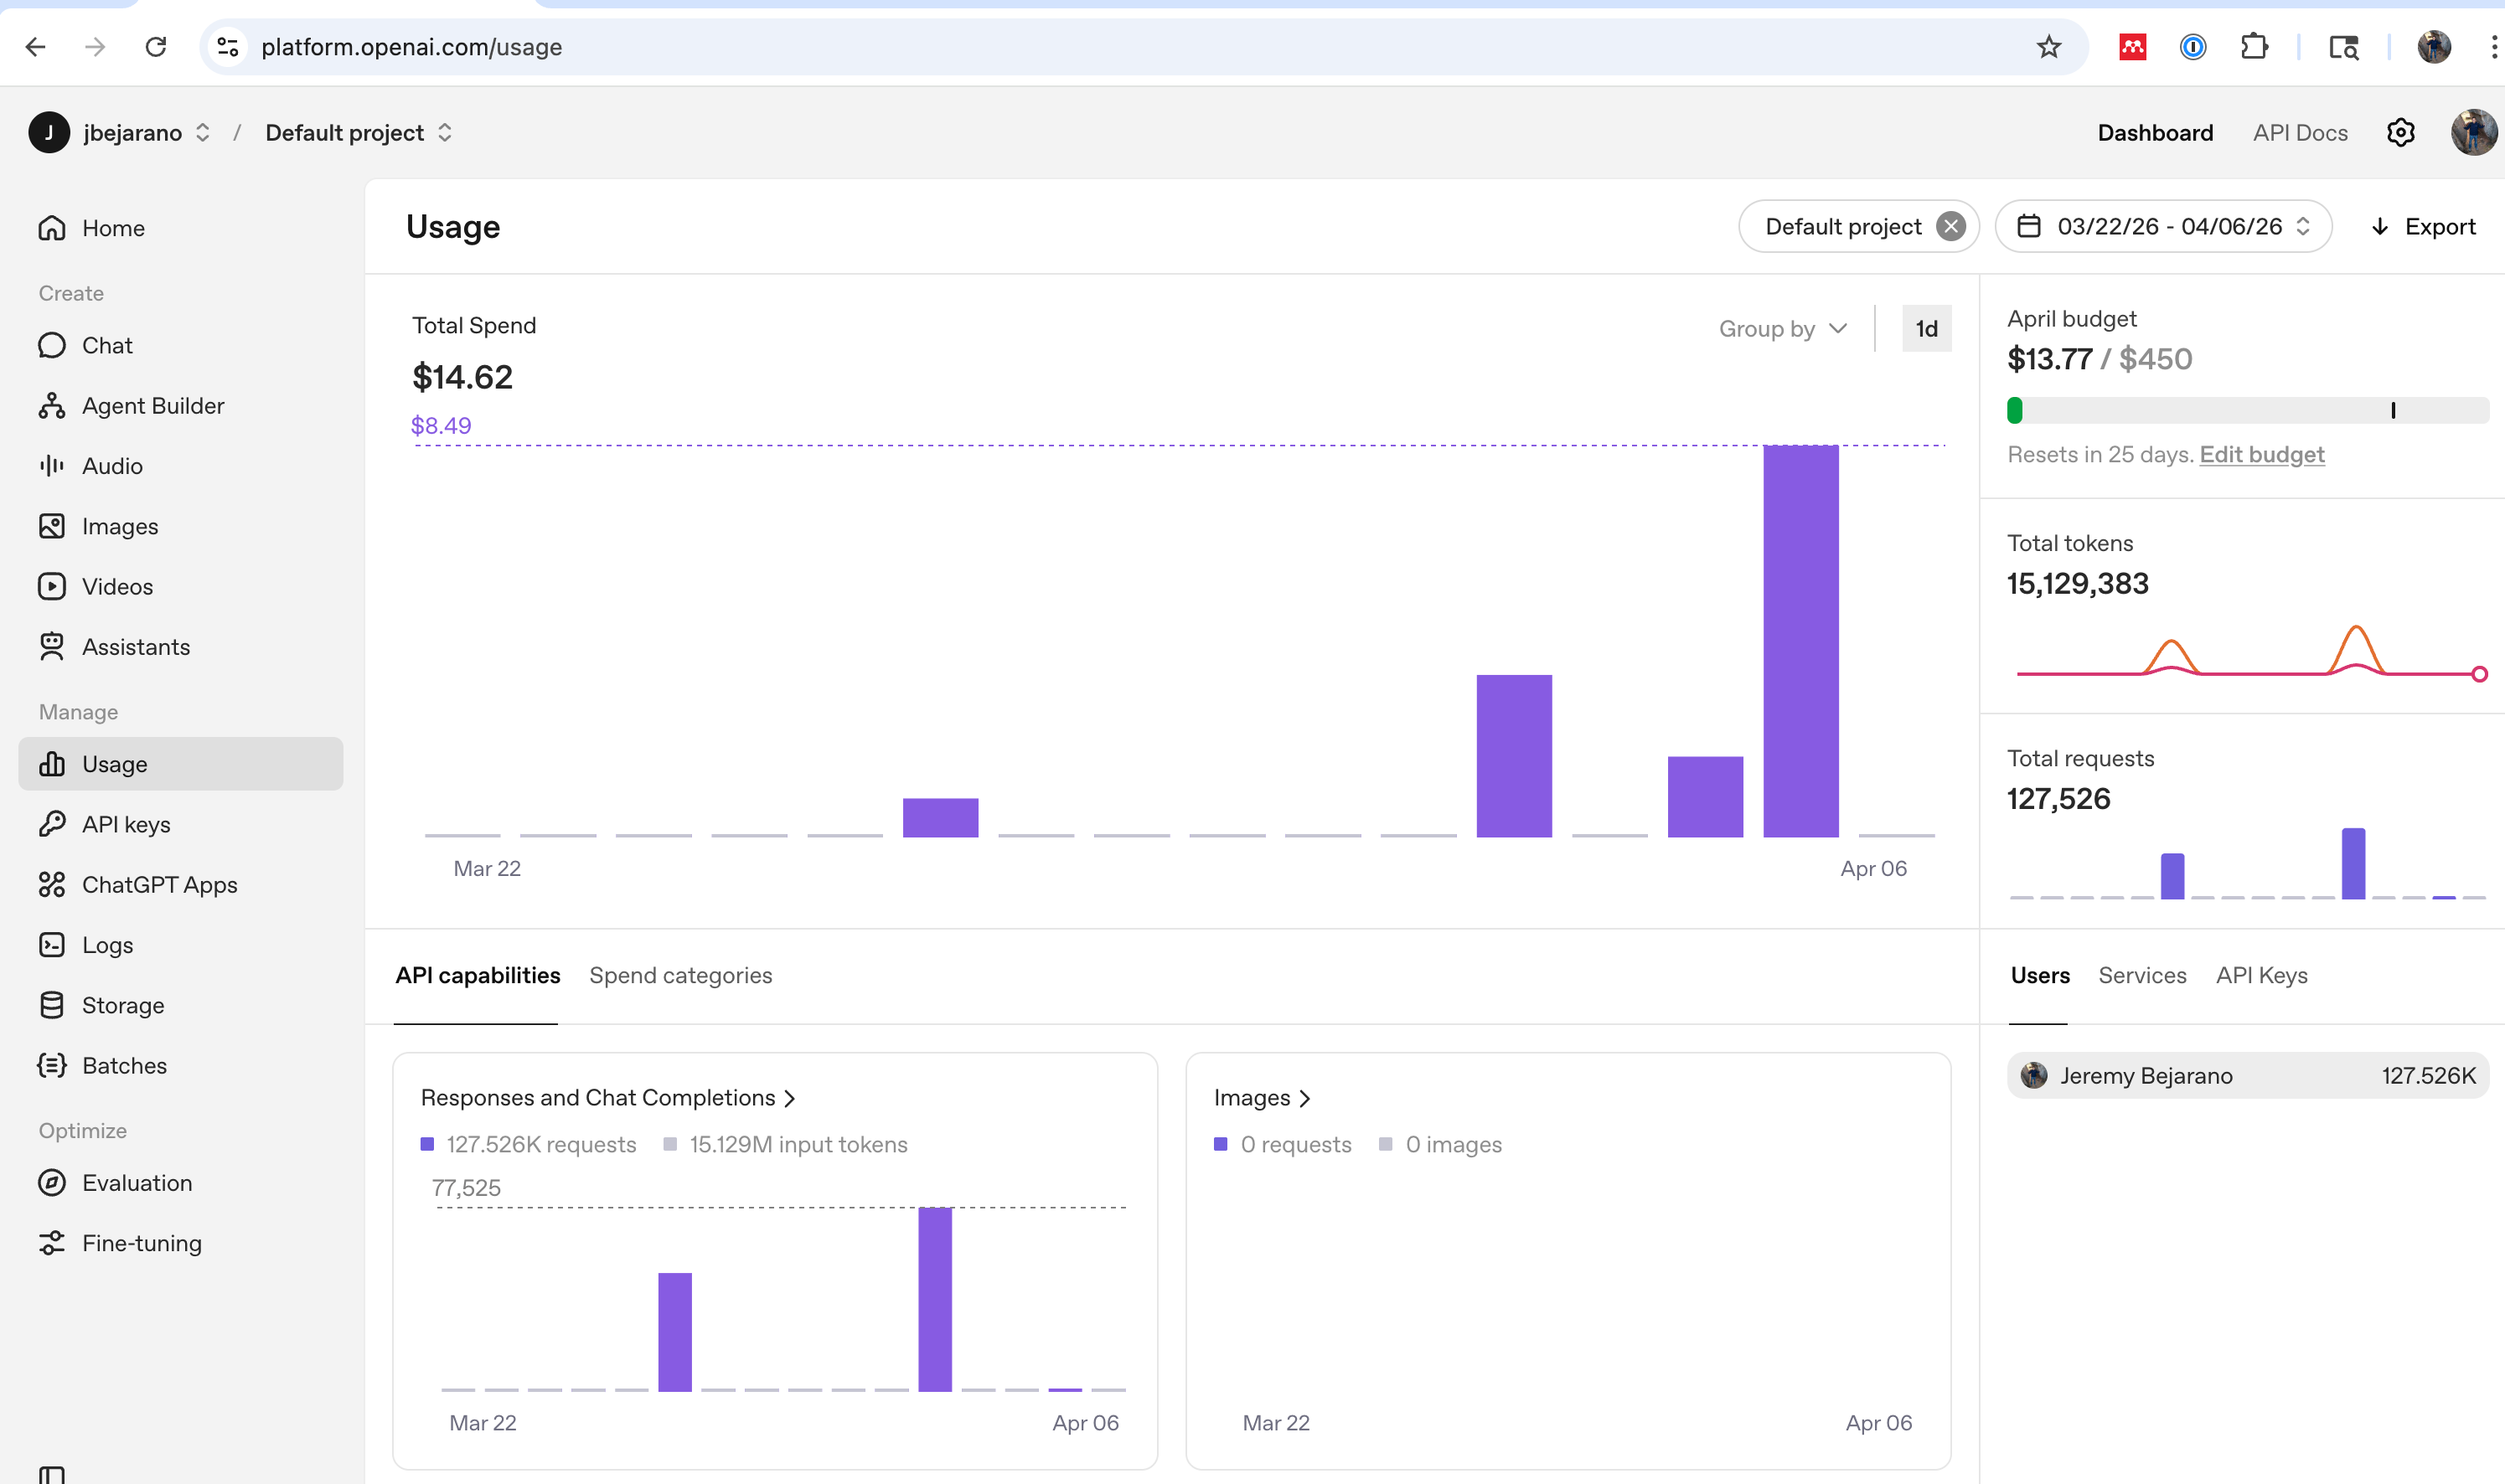Open ChatGPT Apps page

[180, 885]
